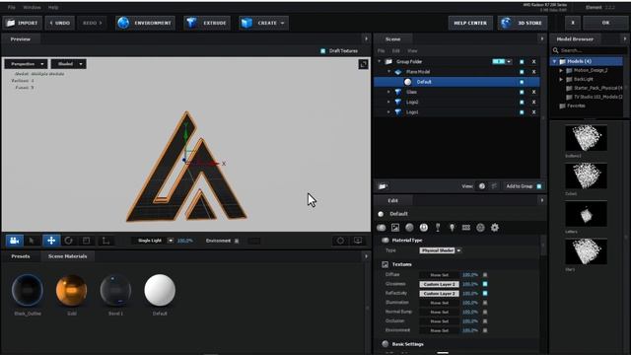Screen dimensions: 631x355
Task: Toggle the Add to Group checkbox
Action: pos(539,186)
